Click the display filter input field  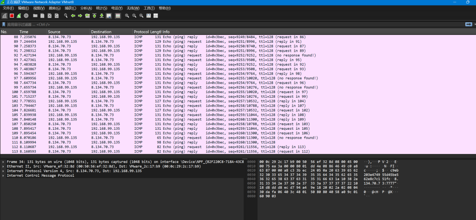(x=232, y=24)
